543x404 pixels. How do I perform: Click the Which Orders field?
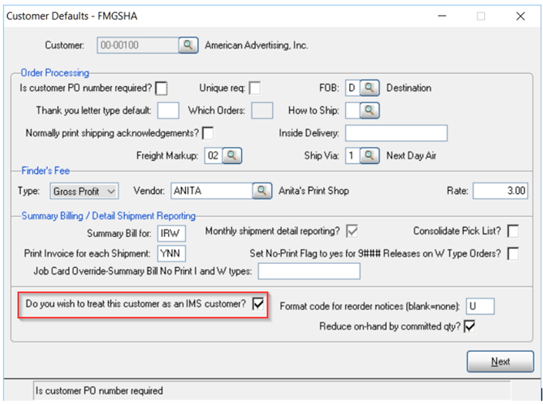262,111
